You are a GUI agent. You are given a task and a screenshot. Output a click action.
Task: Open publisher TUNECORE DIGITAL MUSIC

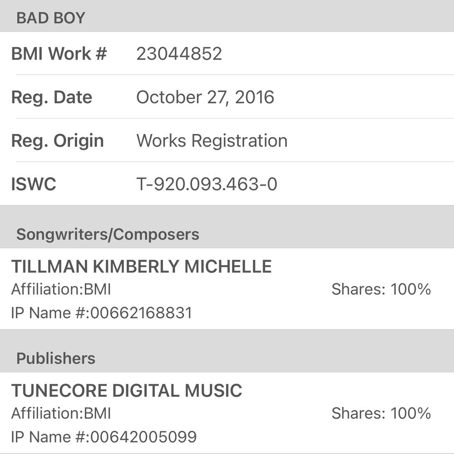(127, 391)
